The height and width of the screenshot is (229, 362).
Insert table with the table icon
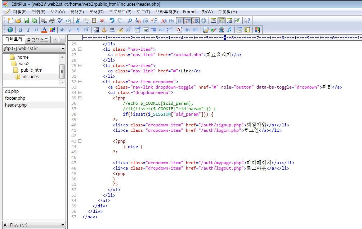pos(138,30)
